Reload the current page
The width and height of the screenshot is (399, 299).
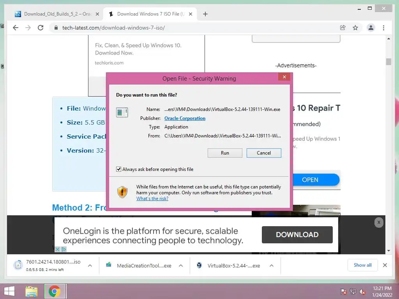click(x=41, y=28)
